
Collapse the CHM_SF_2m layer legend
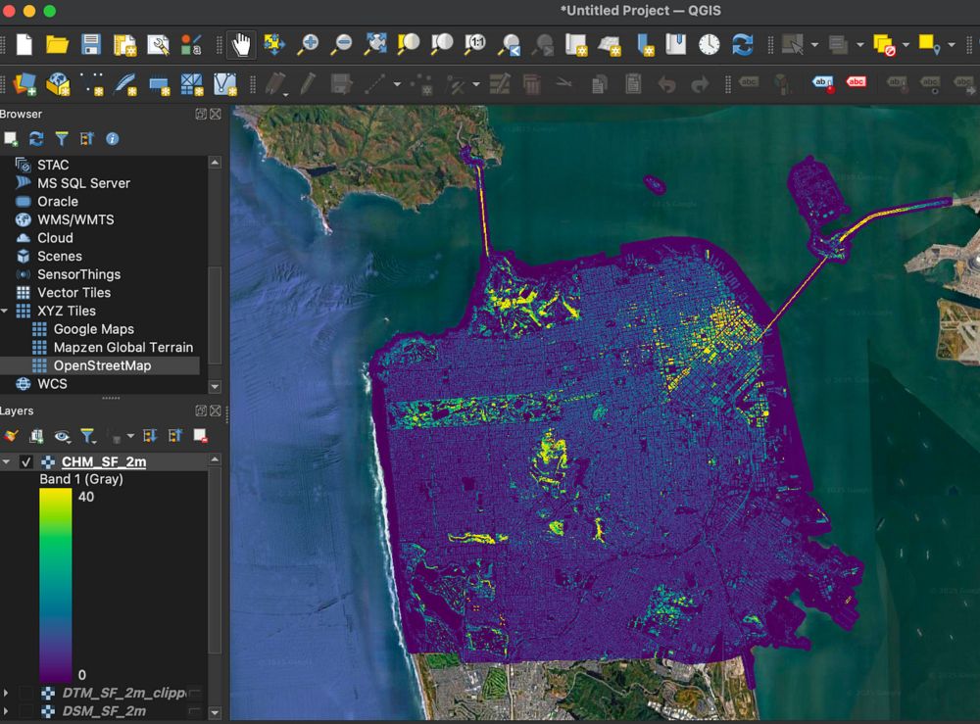point(7,462)
